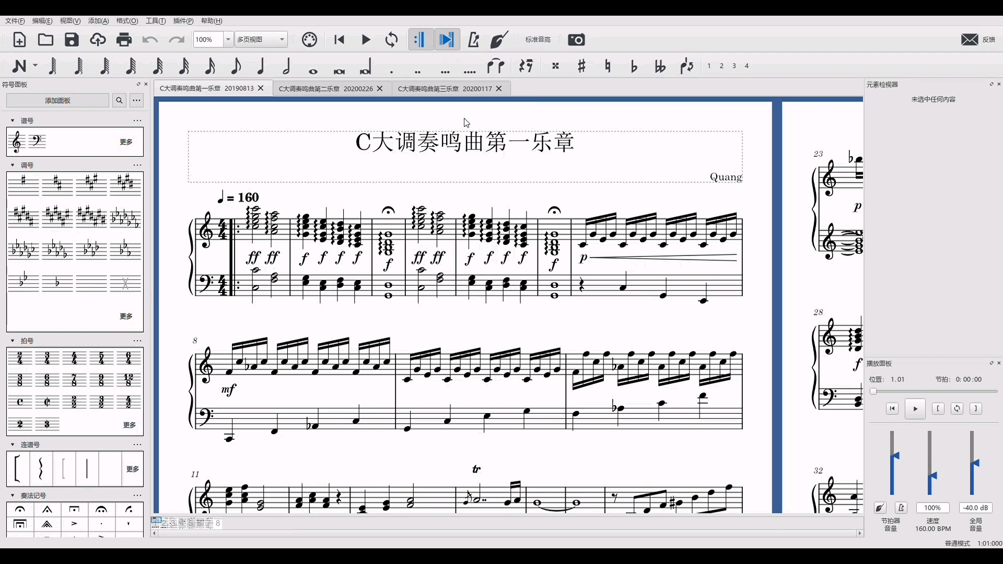Click the flat sign accidental icon
This screenshot has height=564, width=1003.
click(x=634, y=65)
